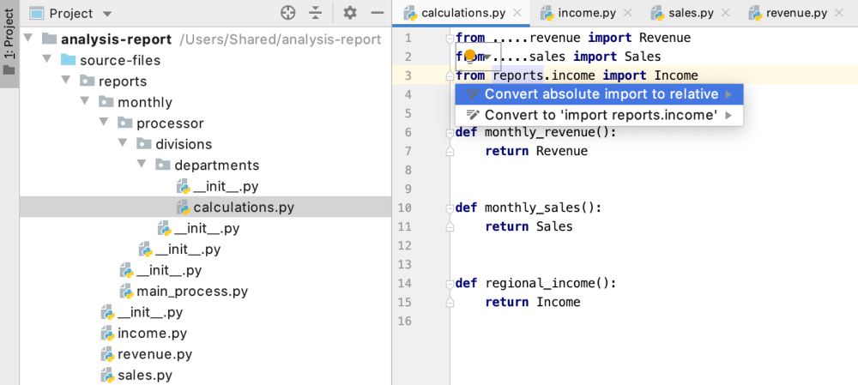Collapse the source-files folder arrow
The width and height of the screenshot is (858, 385).
47,59
